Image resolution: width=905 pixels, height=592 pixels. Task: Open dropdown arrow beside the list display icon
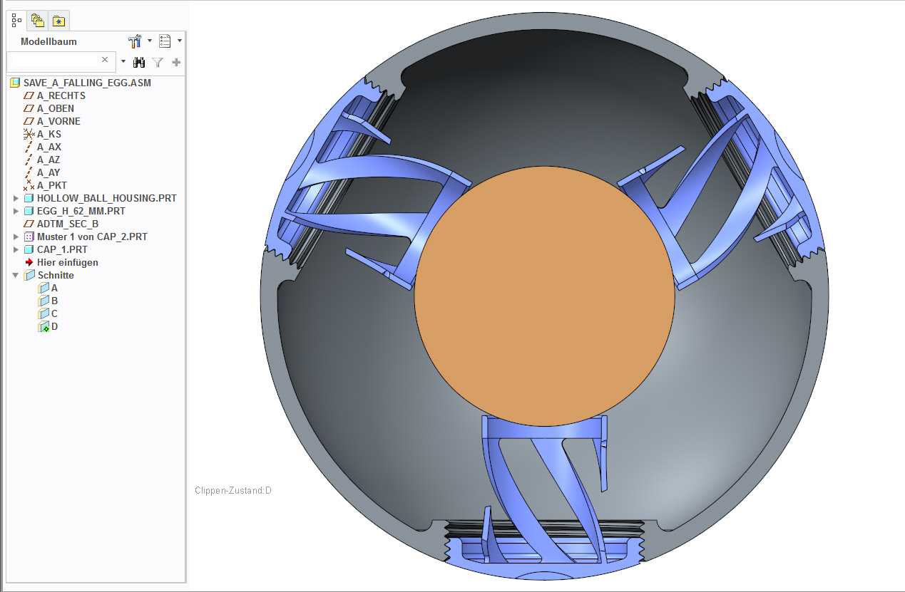[x=180, y=41]
